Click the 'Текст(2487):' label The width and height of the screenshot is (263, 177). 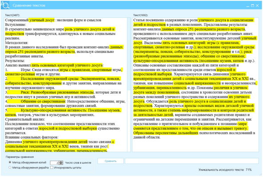[x=12, y=15]
